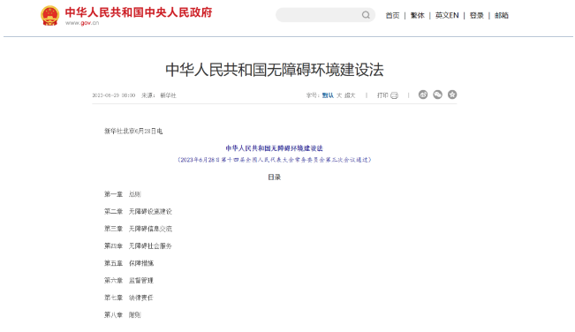
Task: Click the main article headline
Action: point(275,70)
